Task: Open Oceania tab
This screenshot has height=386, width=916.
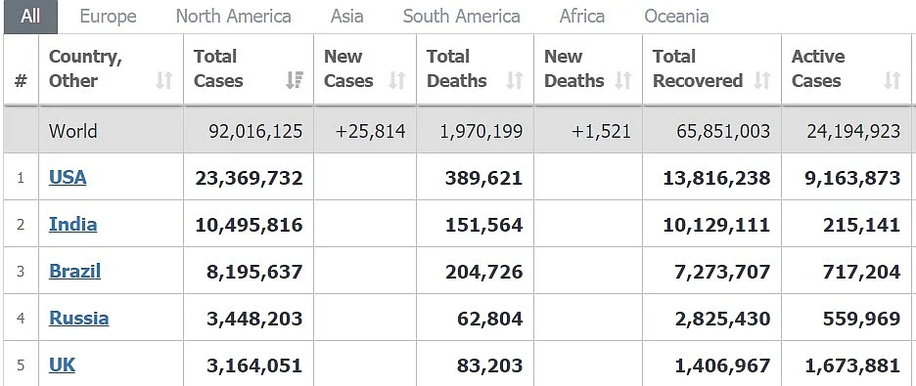Action: coord(676,17)
